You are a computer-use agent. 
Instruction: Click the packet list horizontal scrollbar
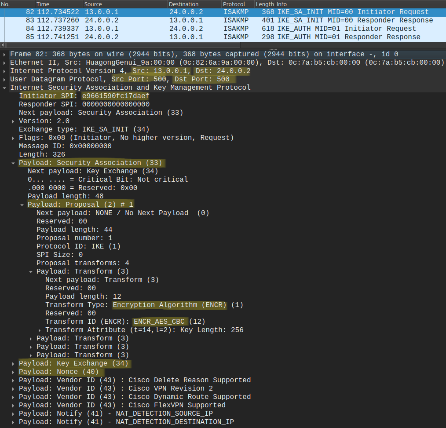point(123,45)
